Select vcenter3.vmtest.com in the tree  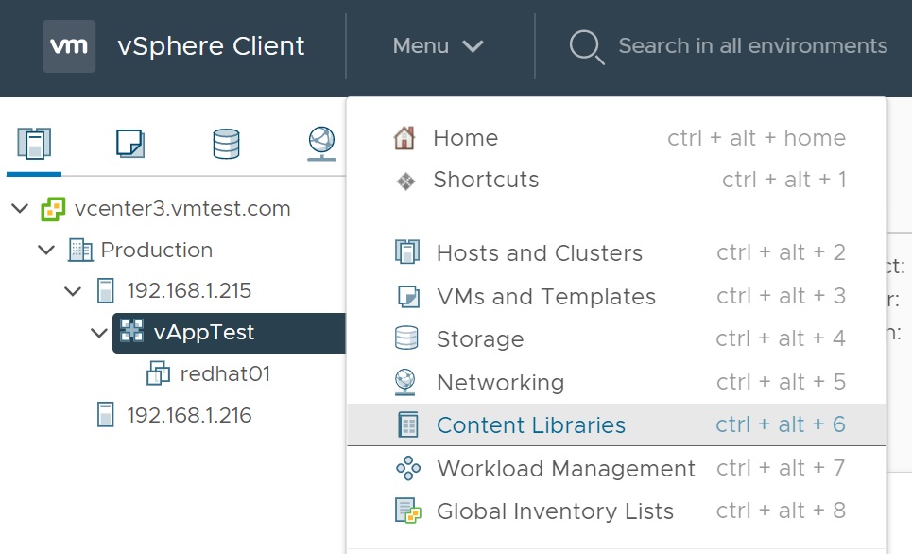pyautogui.click(x=182, y=208)
